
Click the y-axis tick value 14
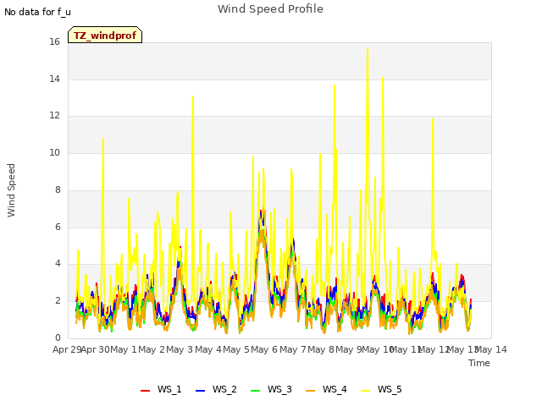[x=54, y=79]
